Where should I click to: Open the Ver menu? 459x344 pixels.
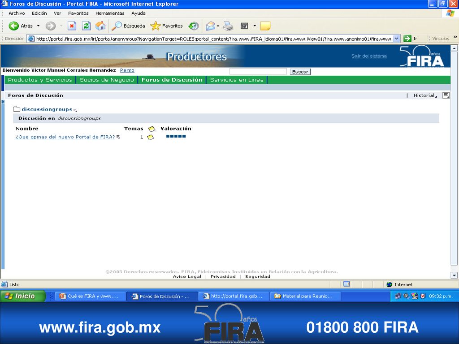tap(57, 13)
